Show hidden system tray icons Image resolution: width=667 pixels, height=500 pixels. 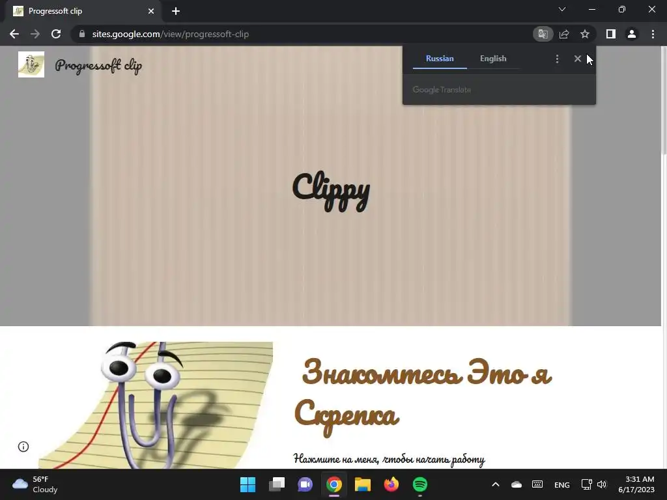(x=496, y=484)
